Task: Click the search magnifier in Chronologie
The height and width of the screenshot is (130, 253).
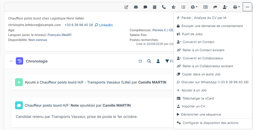Action: click(149, 61)
